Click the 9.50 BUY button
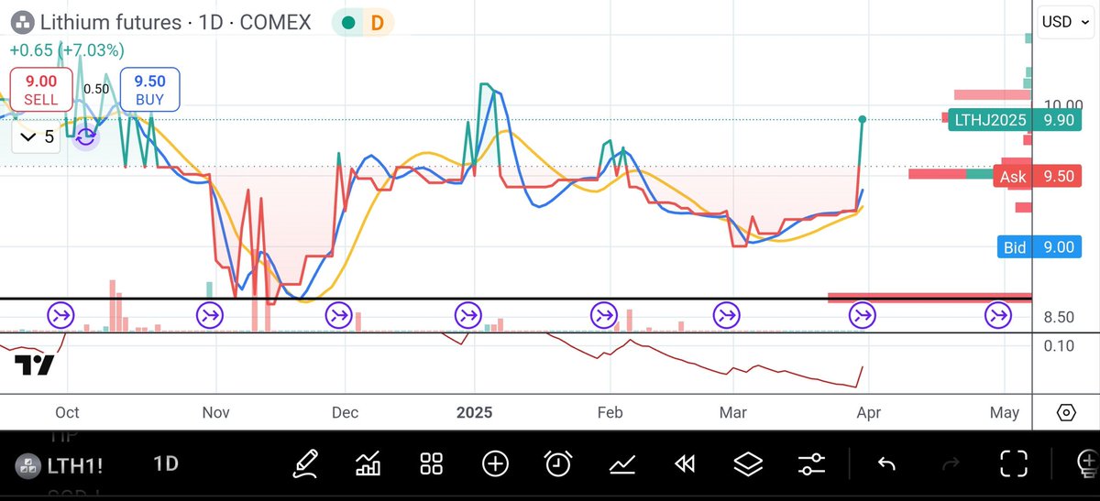The image size is (1100, 501). coord(150,90)
